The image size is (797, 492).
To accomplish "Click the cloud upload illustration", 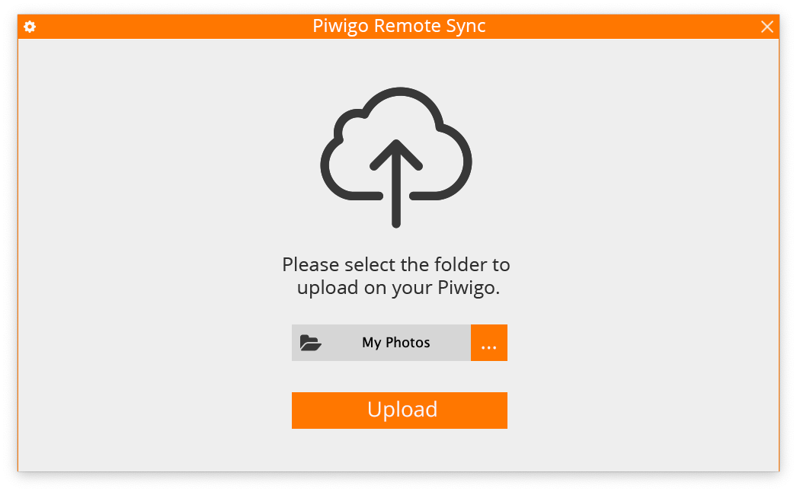I will (x=396, y=157).
